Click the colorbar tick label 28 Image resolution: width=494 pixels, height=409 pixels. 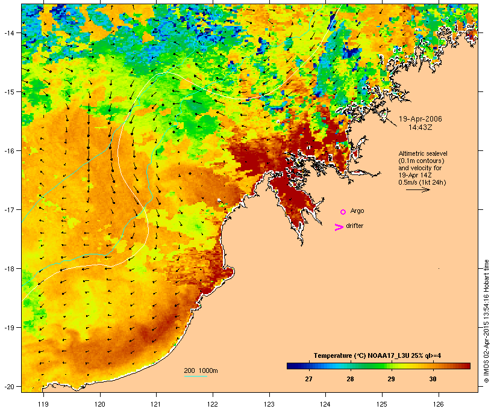(351, 379)
